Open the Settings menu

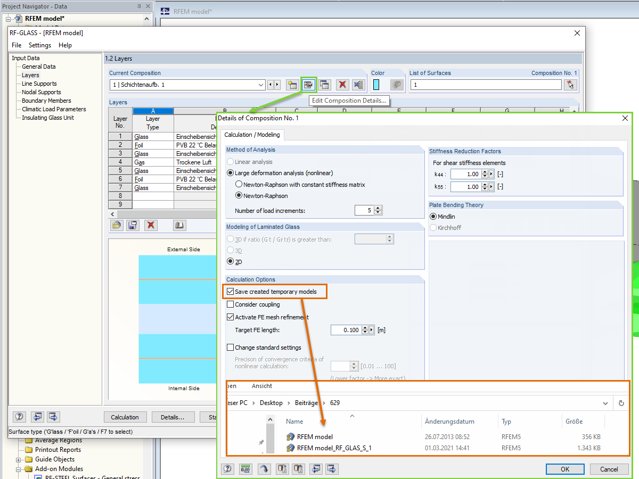click(40, 45)
